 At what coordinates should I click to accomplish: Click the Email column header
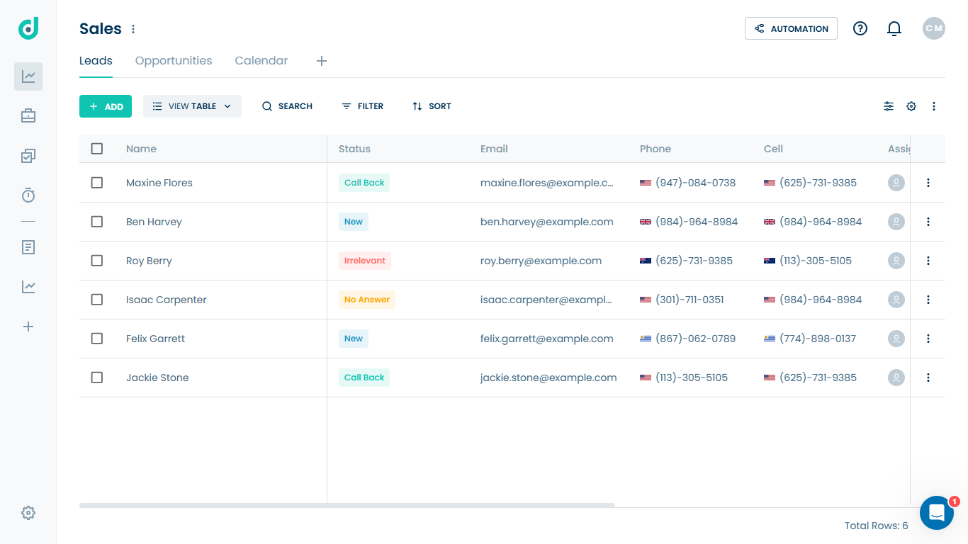[494, 149]
